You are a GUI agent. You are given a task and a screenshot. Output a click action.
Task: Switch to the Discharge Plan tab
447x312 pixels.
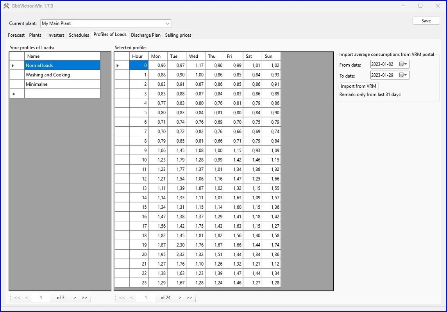145,35
